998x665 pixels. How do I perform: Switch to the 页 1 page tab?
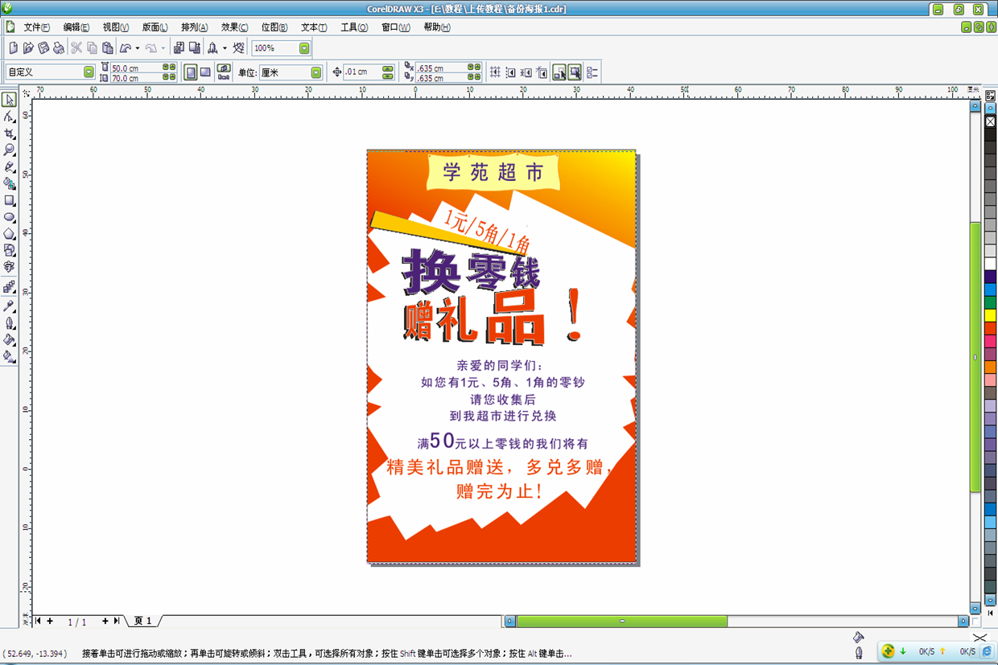[x=143, y=621]
